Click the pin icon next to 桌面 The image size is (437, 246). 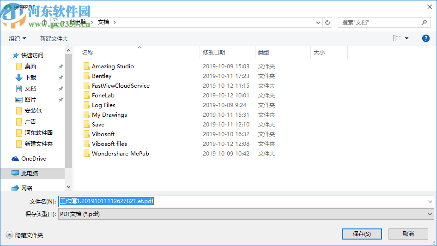coord(61,66)
